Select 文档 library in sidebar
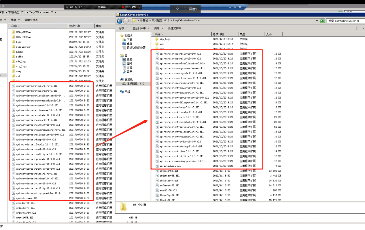 pyautogui.click(x=127, y=68)
